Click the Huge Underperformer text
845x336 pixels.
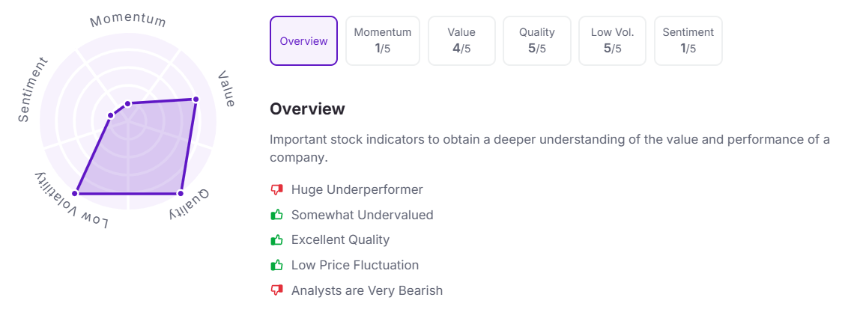[x=357, y=190]
